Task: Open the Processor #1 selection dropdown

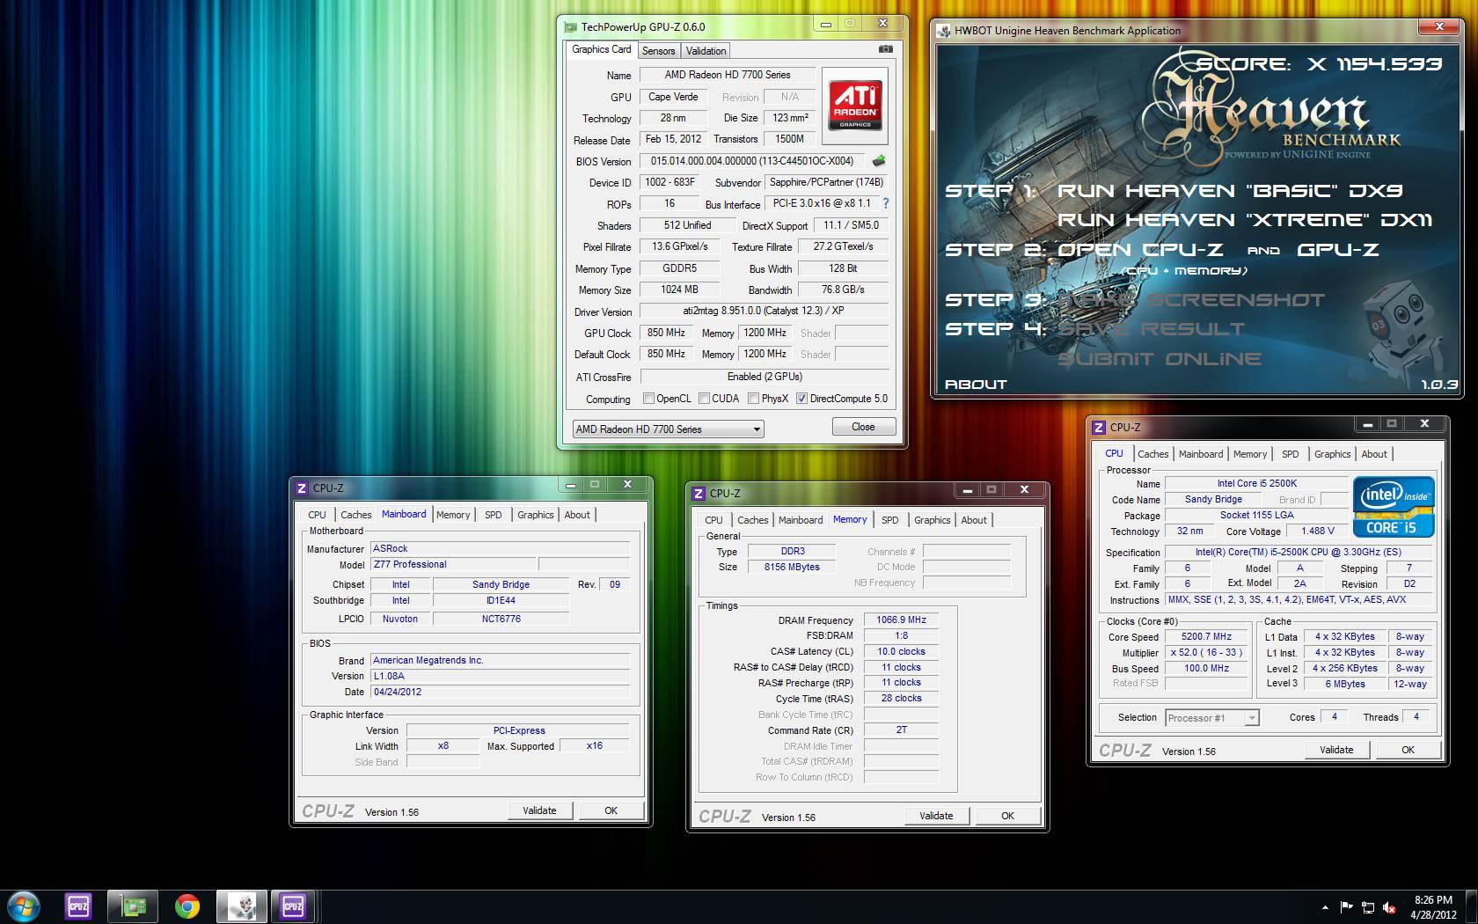Action: pos(1212,718)
